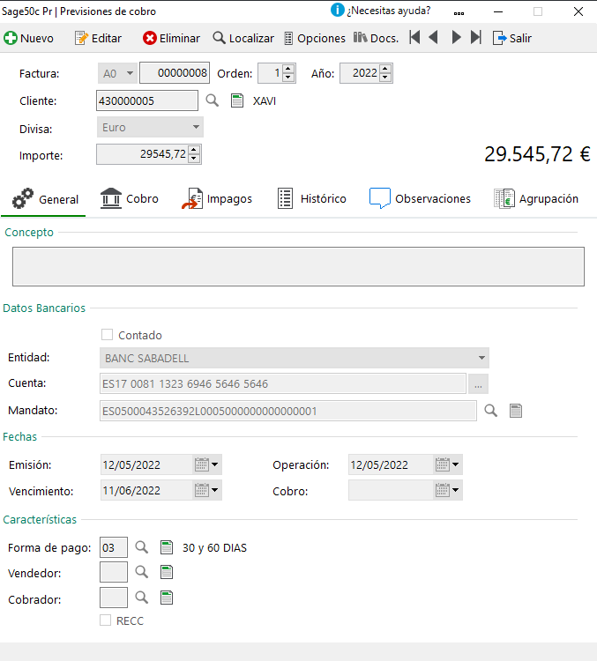Search sellers with Vendedor magnifier icon
Viewport: 597px width, 661px height.
click(x=142, y=572)
